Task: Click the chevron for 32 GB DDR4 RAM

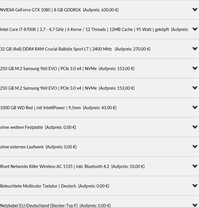Action: pos(195,49)
